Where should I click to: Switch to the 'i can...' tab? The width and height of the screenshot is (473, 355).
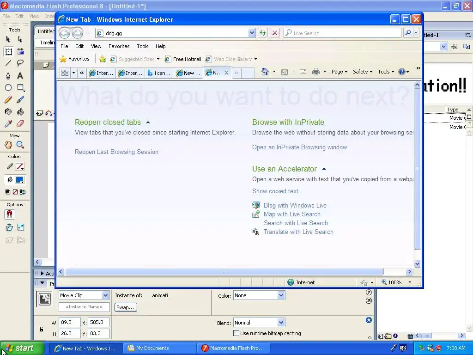pos(159,73)
